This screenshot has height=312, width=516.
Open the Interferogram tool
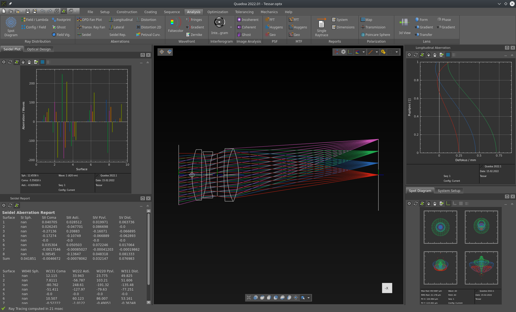(x=220, y=26)
